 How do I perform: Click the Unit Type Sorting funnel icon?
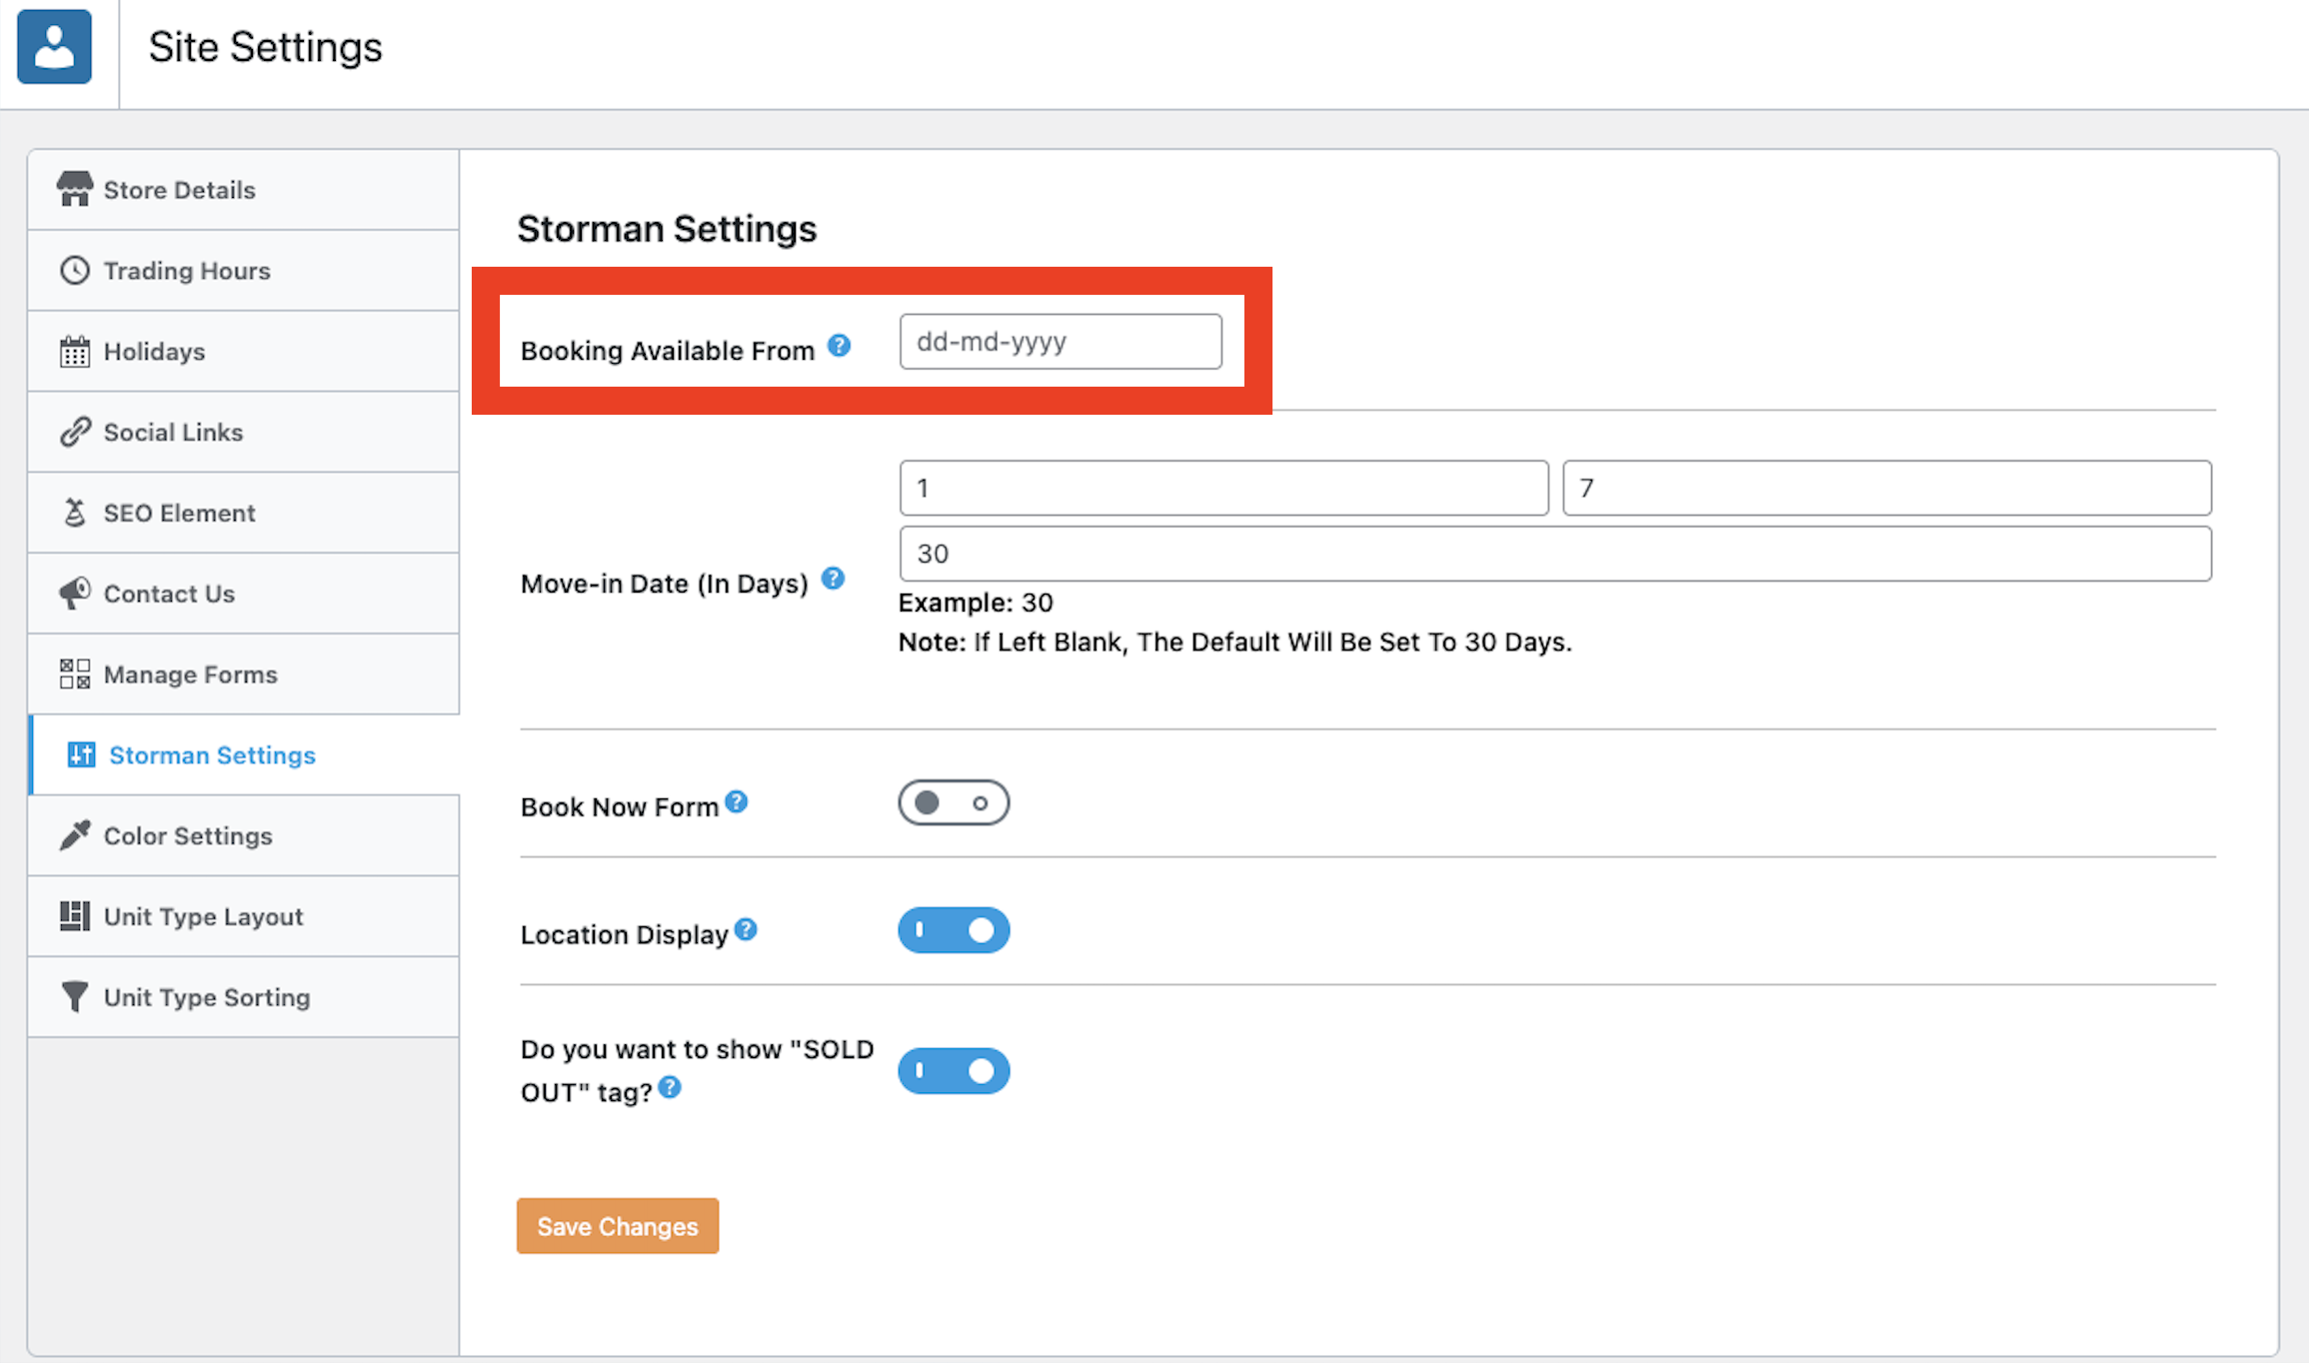tap(76, 996)
